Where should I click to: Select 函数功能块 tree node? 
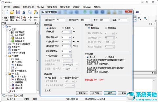click(19, 38)
